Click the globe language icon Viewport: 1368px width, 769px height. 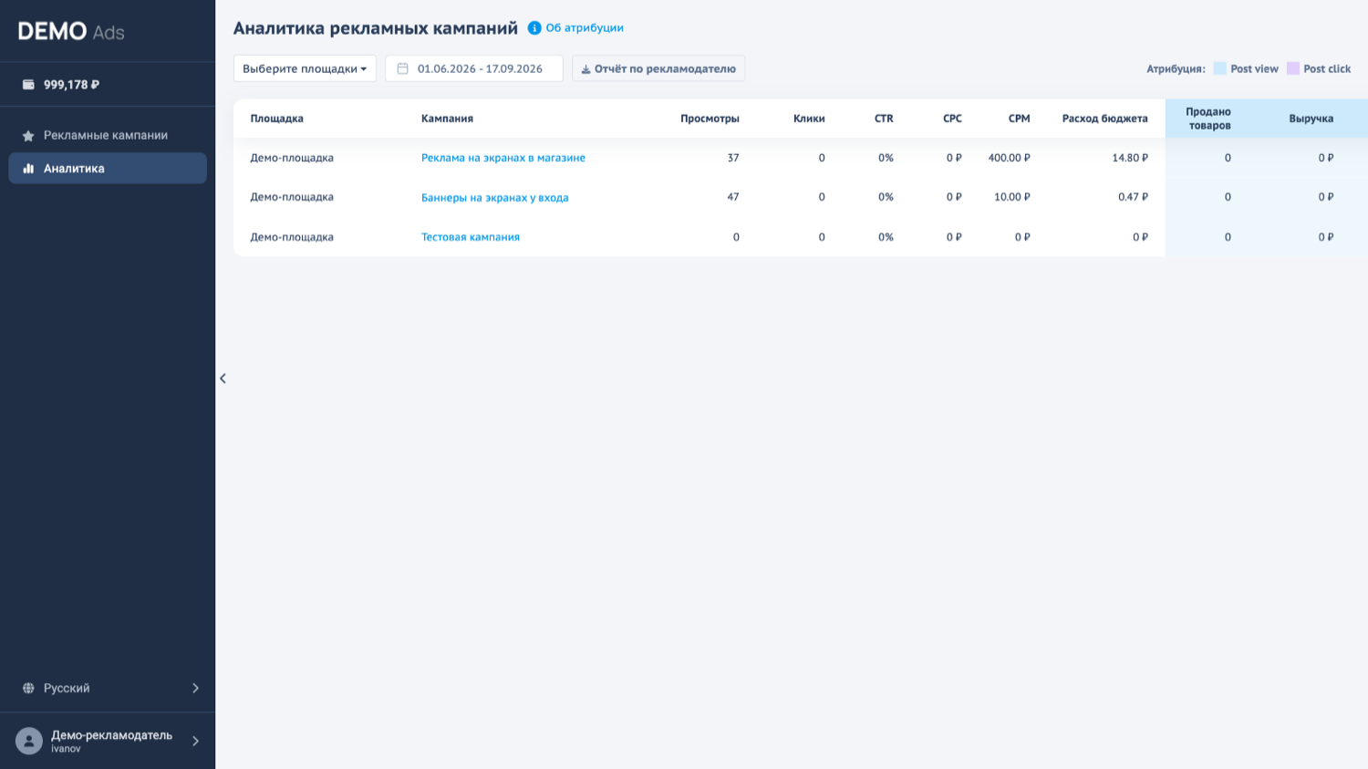[x=28, y=689]
